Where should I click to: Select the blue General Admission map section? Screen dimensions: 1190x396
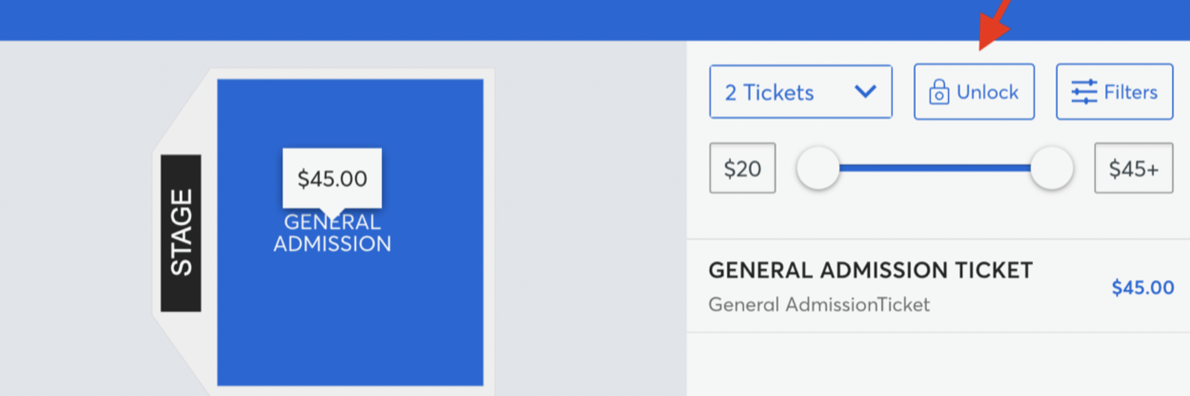349,322
